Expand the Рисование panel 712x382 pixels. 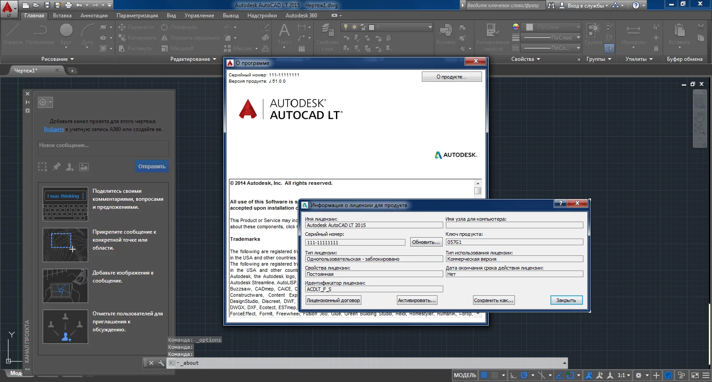tap(58, 59)
